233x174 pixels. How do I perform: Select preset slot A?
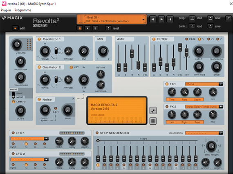coord(80,28)
